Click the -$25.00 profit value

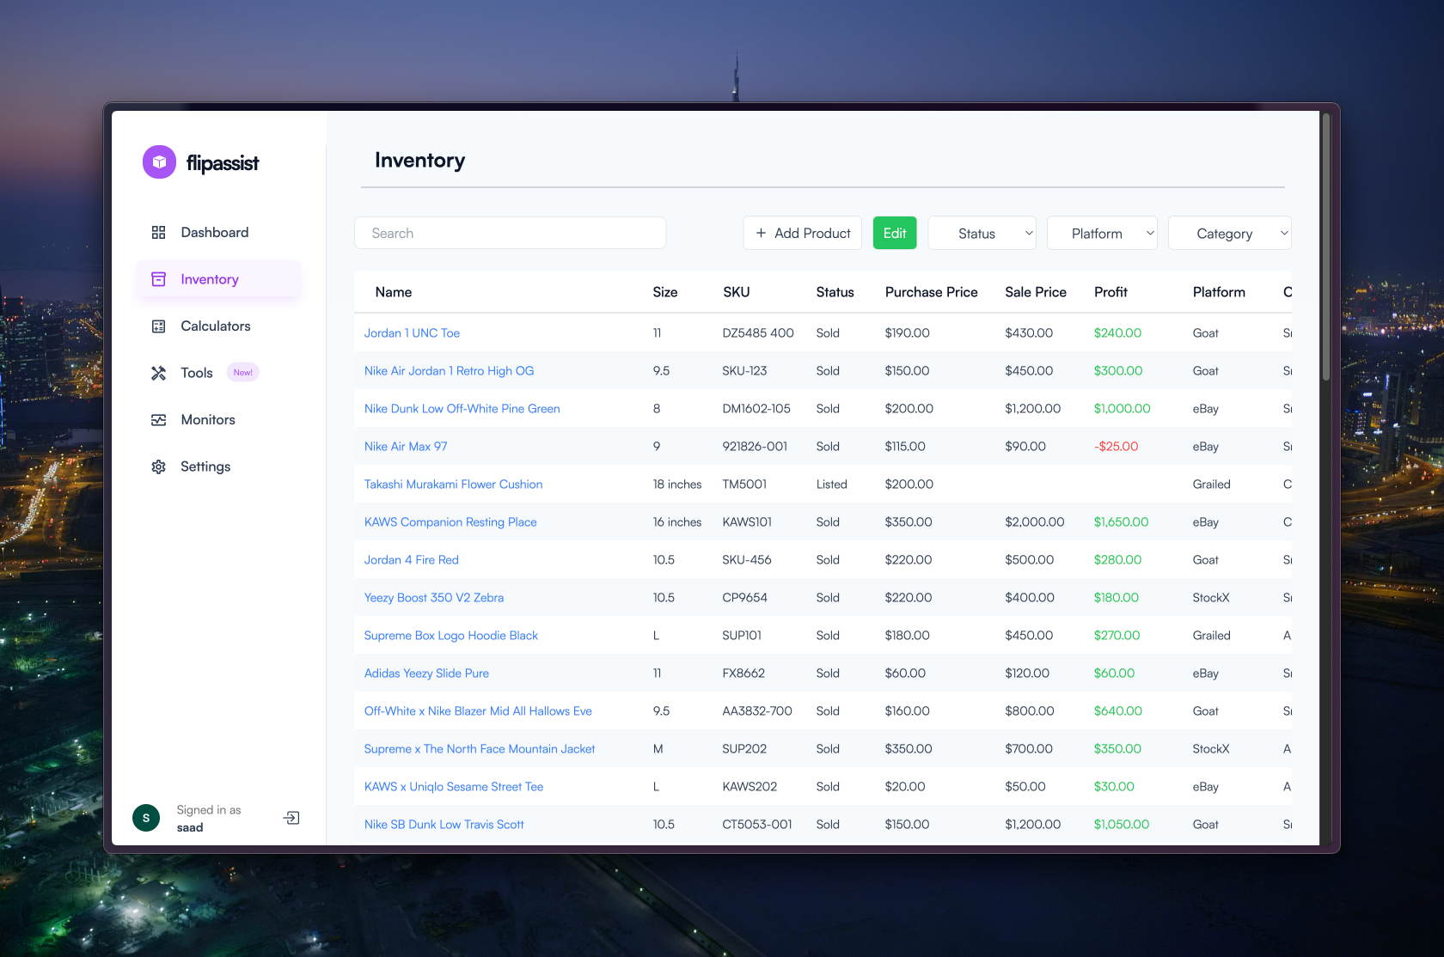(x=1116, y=447)
